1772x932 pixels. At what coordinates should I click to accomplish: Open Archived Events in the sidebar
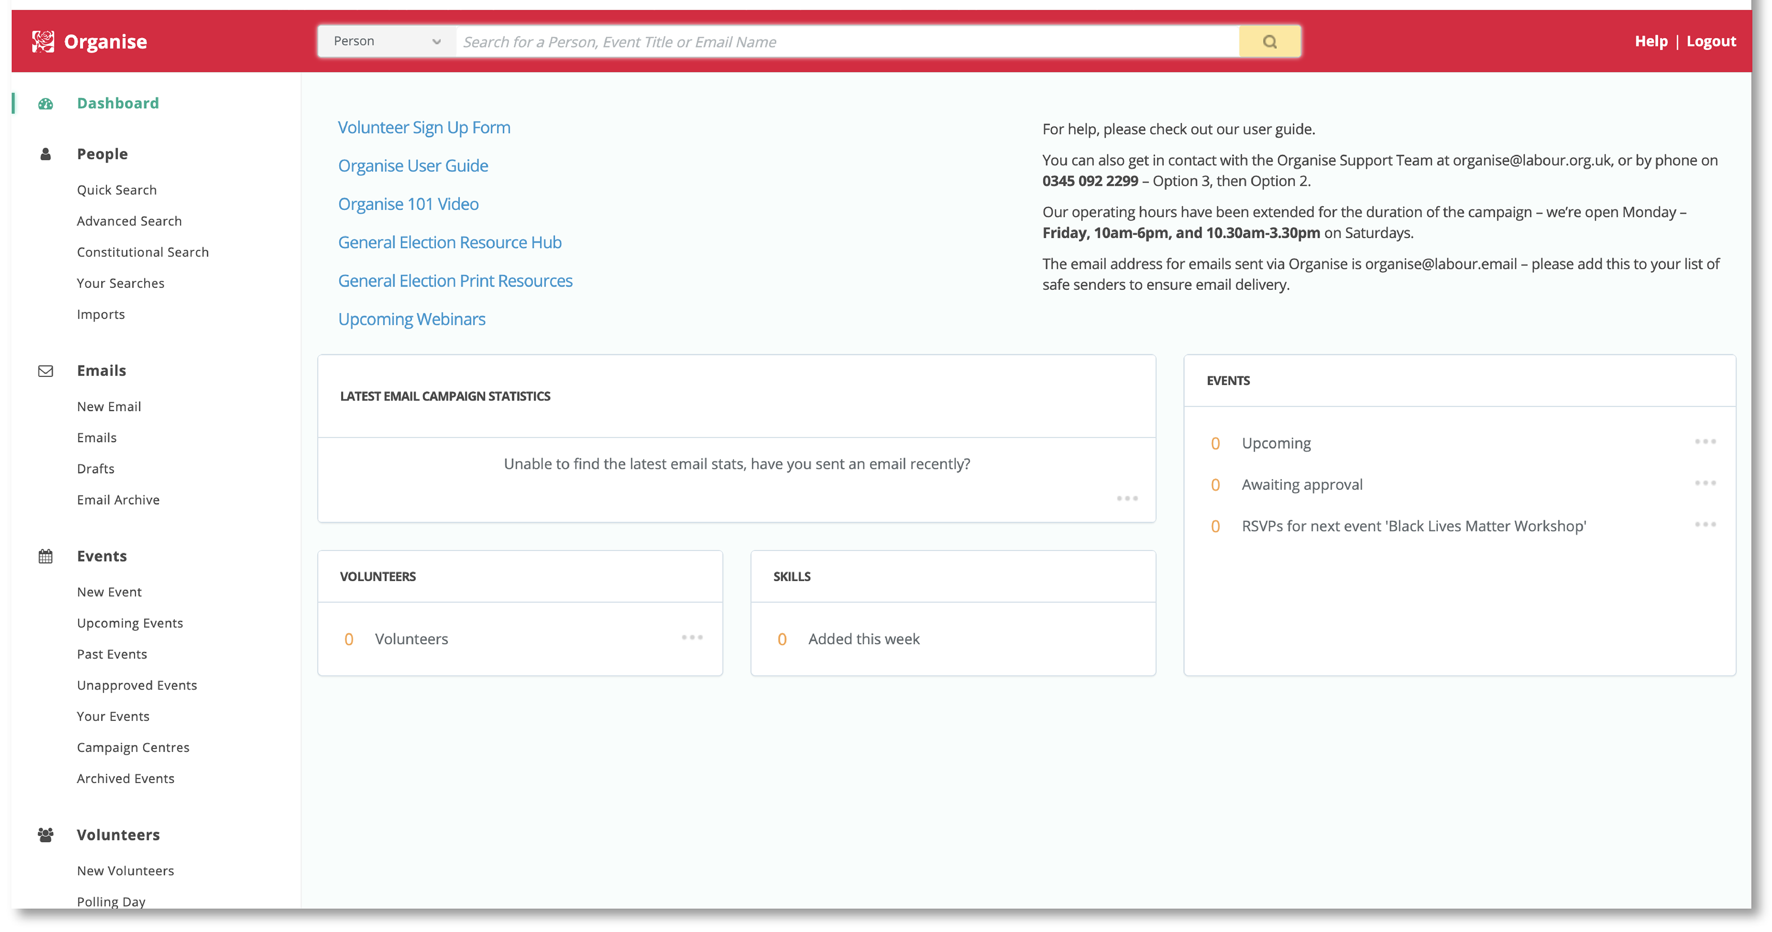tap(125, 778)
